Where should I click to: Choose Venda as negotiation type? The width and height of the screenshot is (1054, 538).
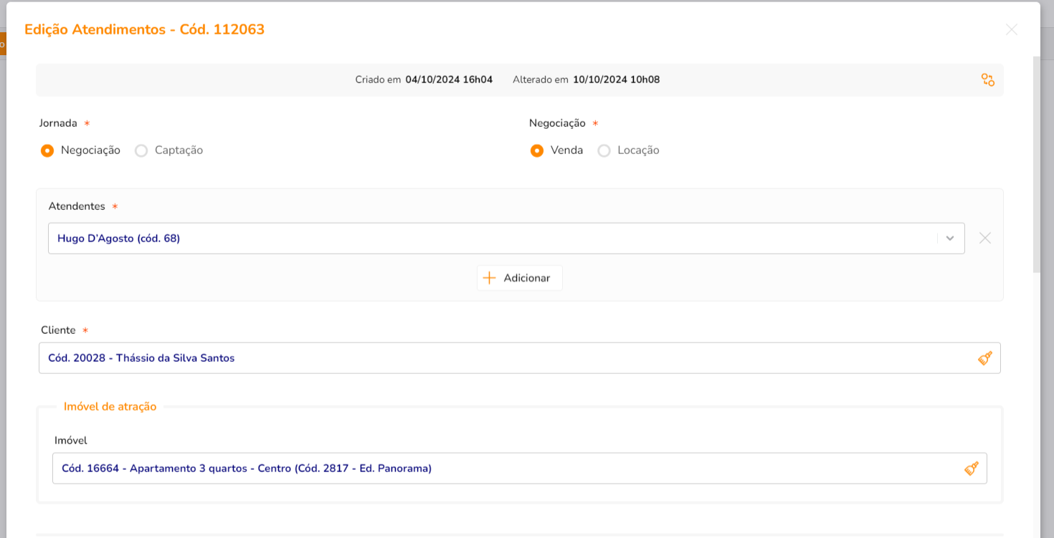pos(537,150)
